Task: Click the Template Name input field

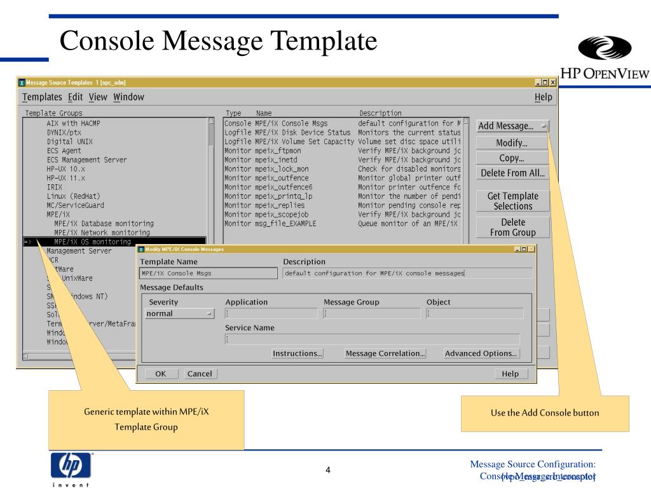Action: [209, 273]
